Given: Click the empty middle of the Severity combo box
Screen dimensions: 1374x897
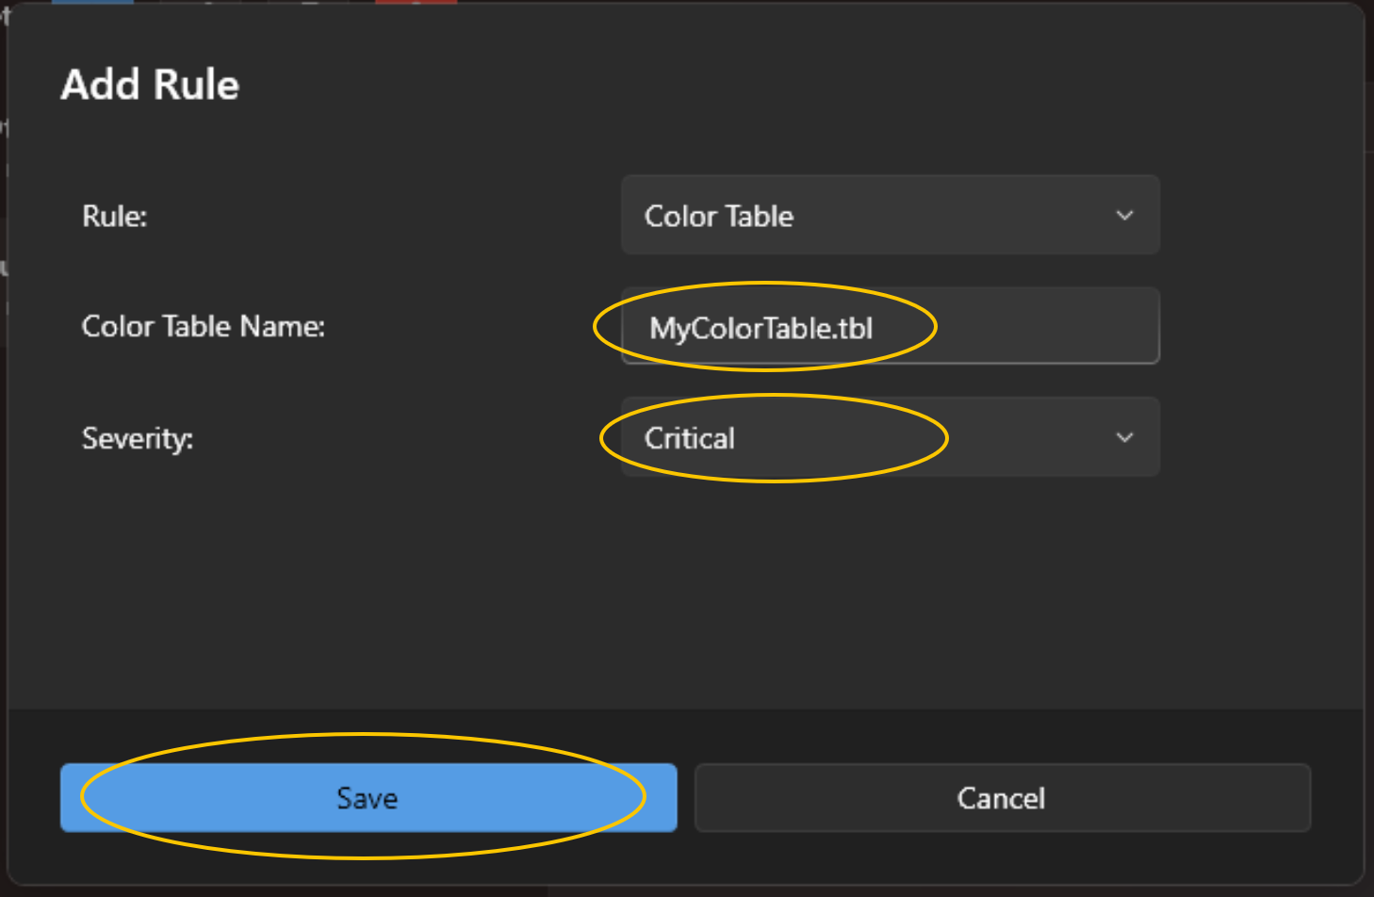Looking at the screenshot, I should tap(999, 438).
